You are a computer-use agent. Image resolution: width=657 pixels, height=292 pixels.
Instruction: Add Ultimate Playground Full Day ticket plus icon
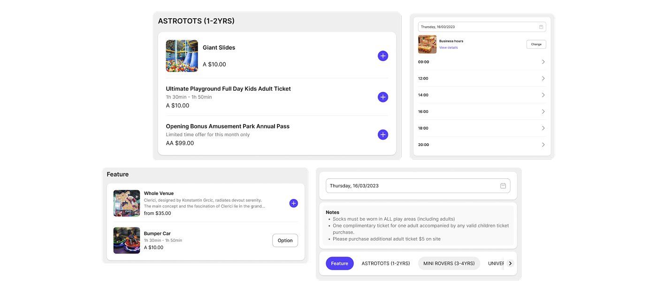tap(383, 97)
